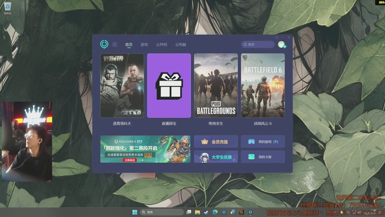This screenshot has height=217, width=385.
Task: Click the gamepad icon on 我的游戏
Action: tap(251, 142)
